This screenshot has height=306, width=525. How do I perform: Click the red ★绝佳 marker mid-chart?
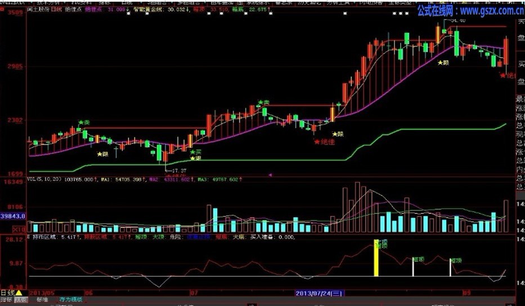[x=324, y=142]
